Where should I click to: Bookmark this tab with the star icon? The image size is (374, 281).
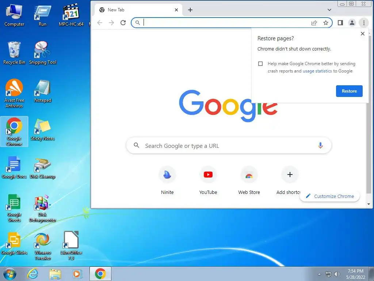coord(326,23)
